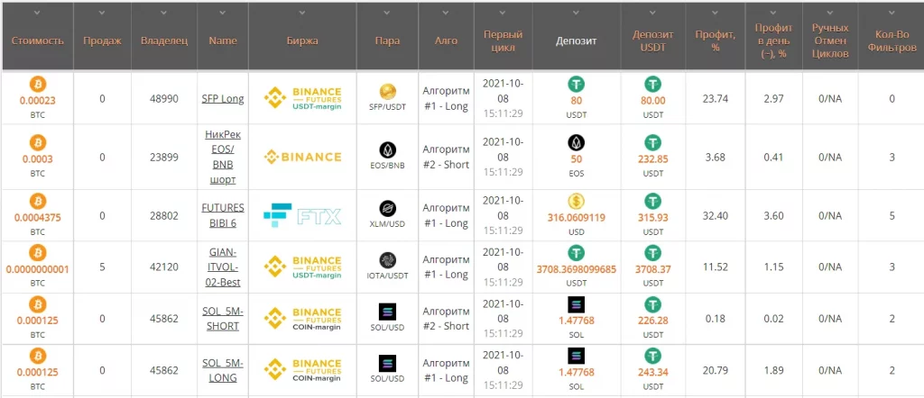Image resolution: width=924 pixels, height=398 pixels.
Task: Sort by the Владелец column header
Action: pyautogui.click(x=164, y=41)
